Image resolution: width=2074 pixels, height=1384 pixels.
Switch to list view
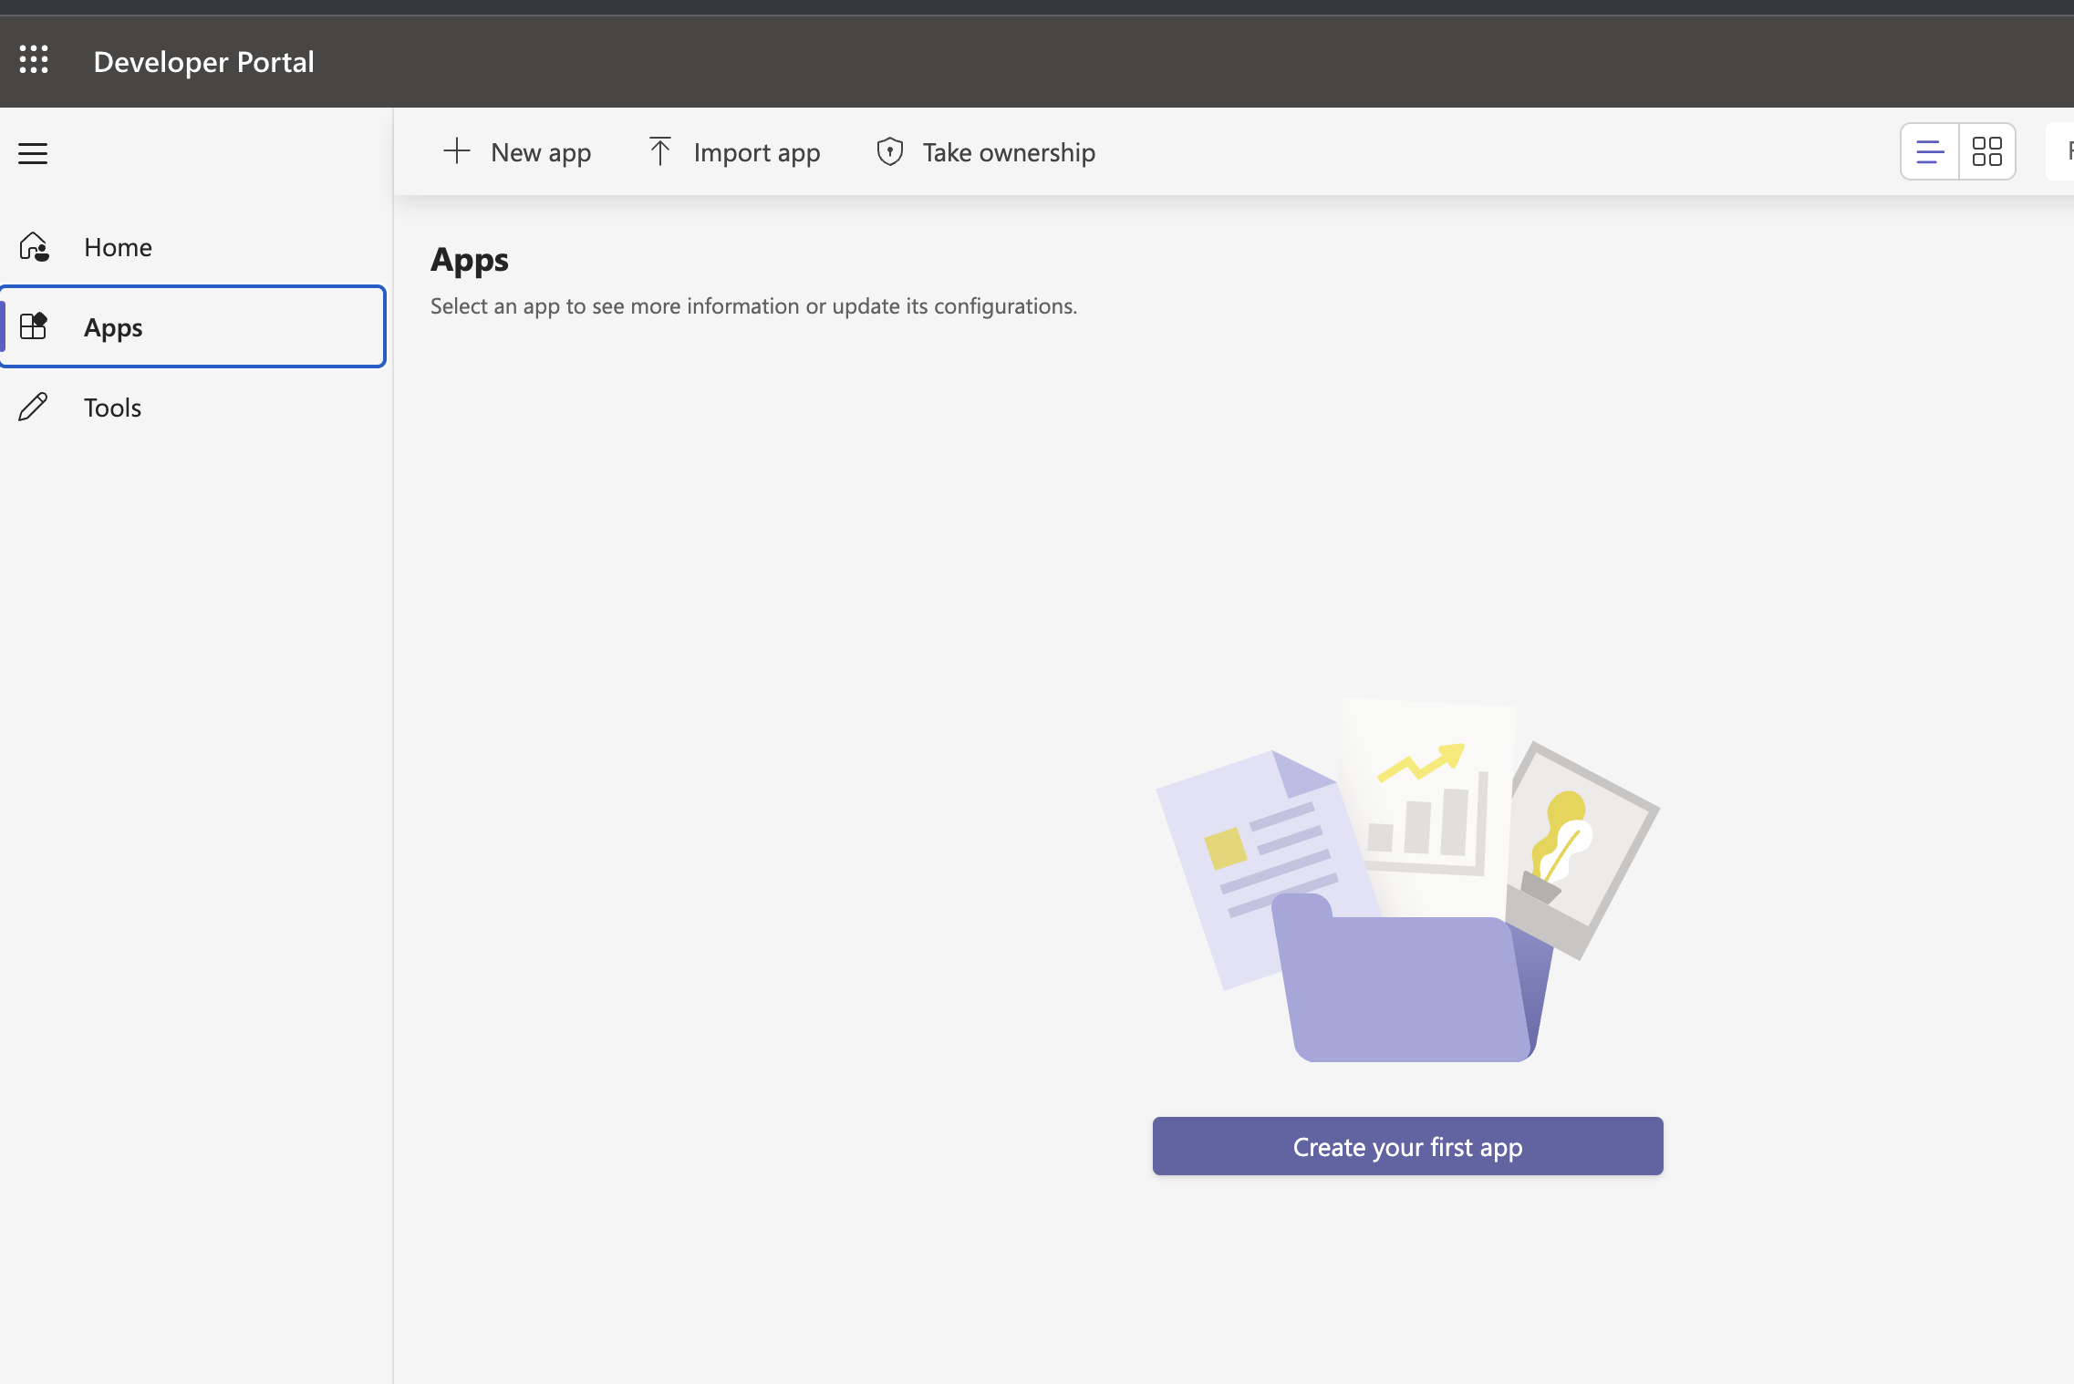[x=1930, y=151]
